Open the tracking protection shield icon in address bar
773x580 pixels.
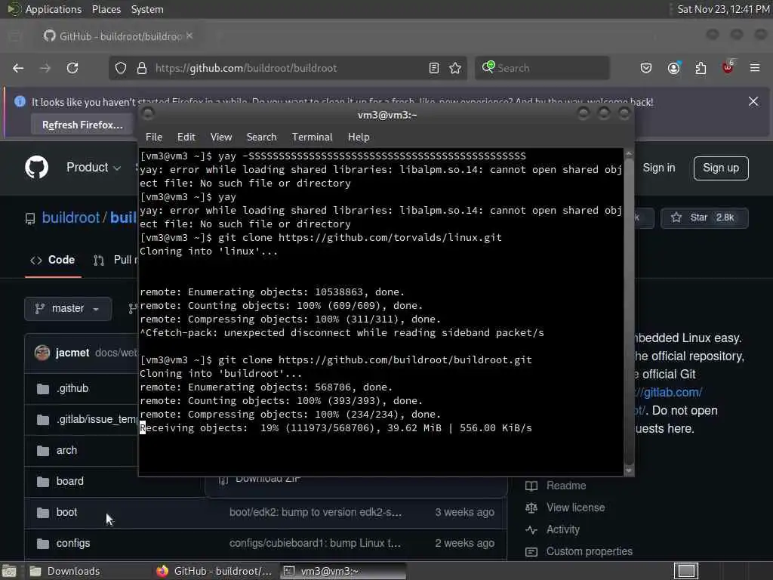click(121, 68)
